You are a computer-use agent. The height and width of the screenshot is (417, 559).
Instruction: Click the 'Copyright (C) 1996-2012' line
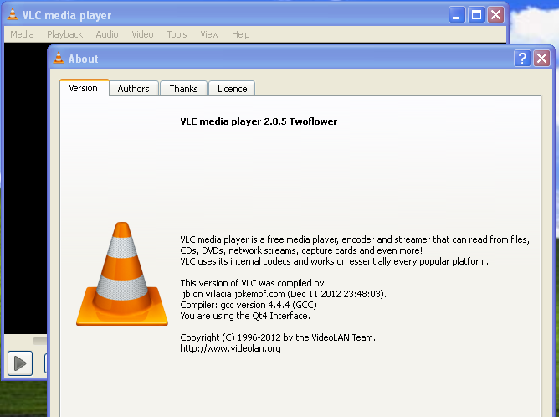tap(278, 337)
